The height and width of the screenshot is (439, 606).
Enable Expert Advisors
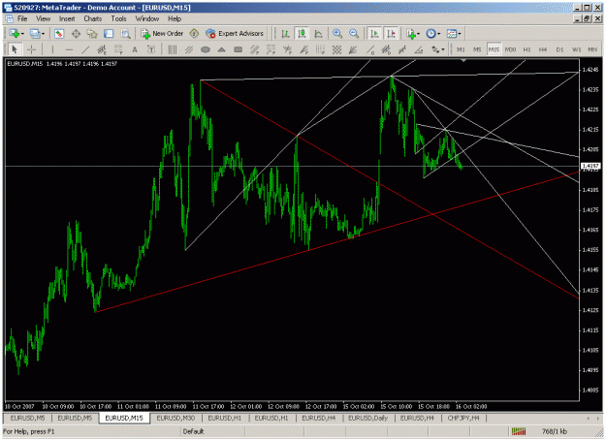pyautogui.click(x=235, y=34)
